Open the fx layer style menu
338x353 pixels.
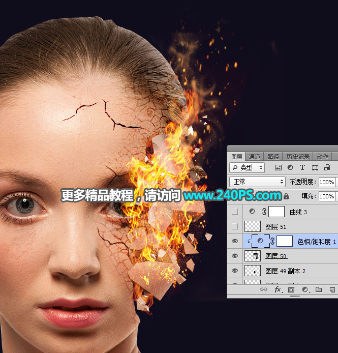click(278, 289)
